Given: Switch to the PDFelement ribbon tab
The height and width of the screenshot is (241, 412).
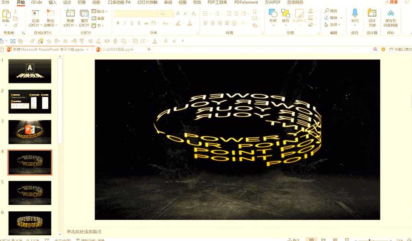Looking at the screenshot, I should pos(246,2).
